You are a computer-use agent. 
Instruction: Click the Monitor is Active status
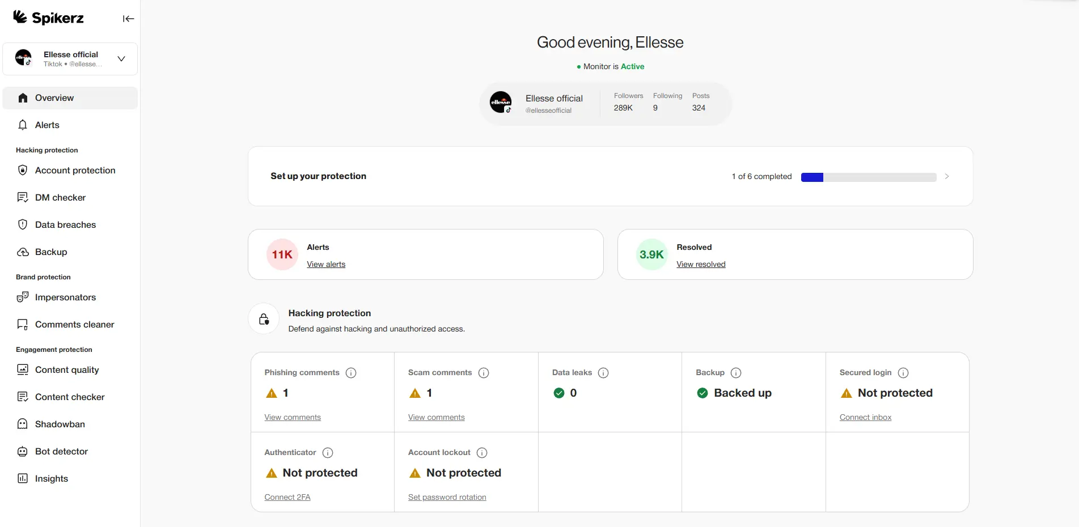tap(610, 67)
